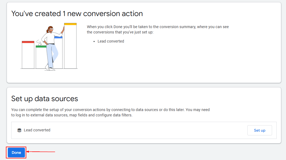286x160 pixels.
Task: Click the Lead converted bullet list item
Action: click(x=111, y=41)
